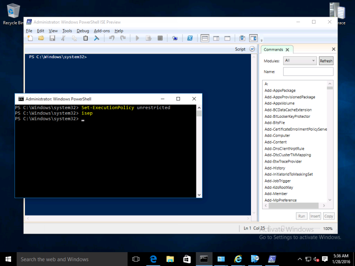Click the Refresh button in Commands pane
Image resolution: width=355 pixels, height=266 pixels.
pyautogui.click(x=326, y=60)
